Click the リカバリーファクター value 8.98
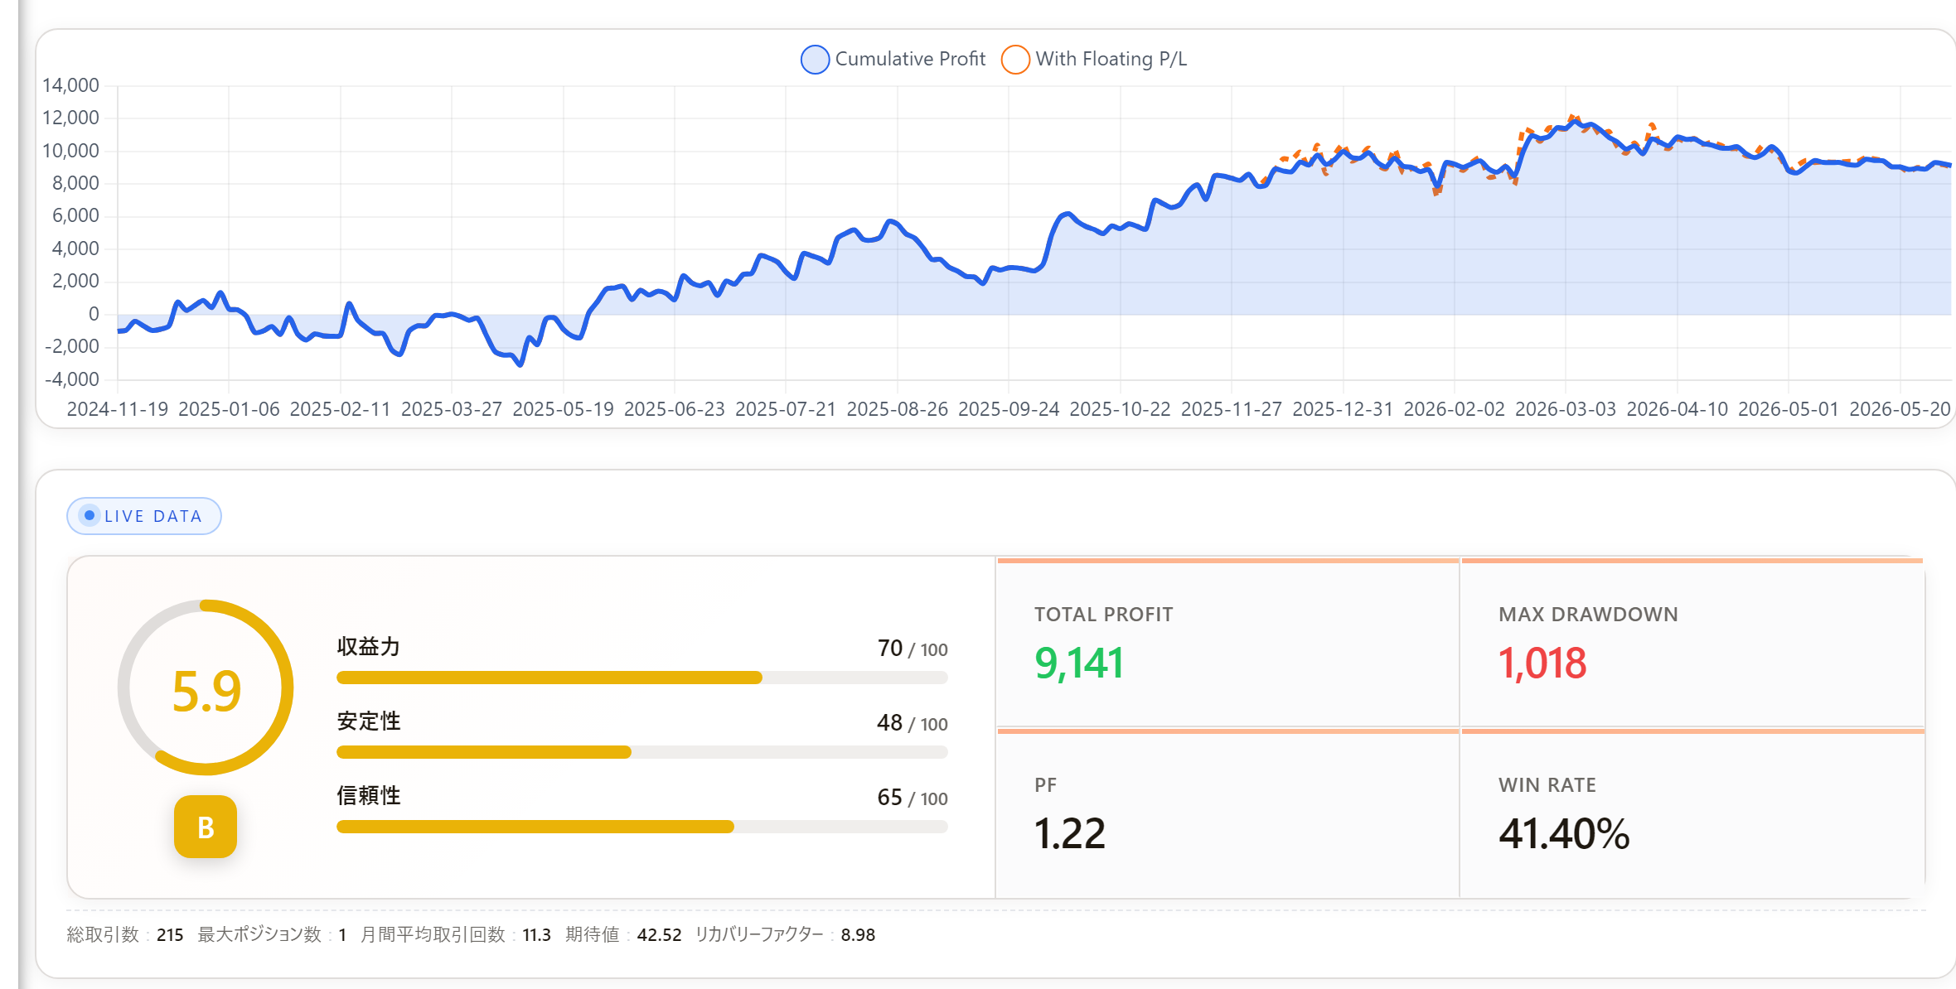 point(858,935)
